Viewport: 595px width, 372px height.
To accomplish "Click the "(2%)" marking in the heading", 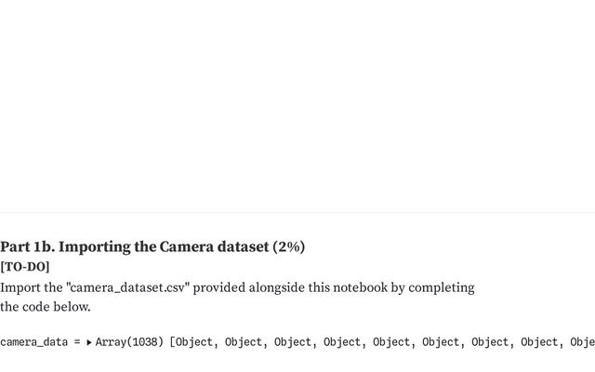I will [x=288, y=247].
